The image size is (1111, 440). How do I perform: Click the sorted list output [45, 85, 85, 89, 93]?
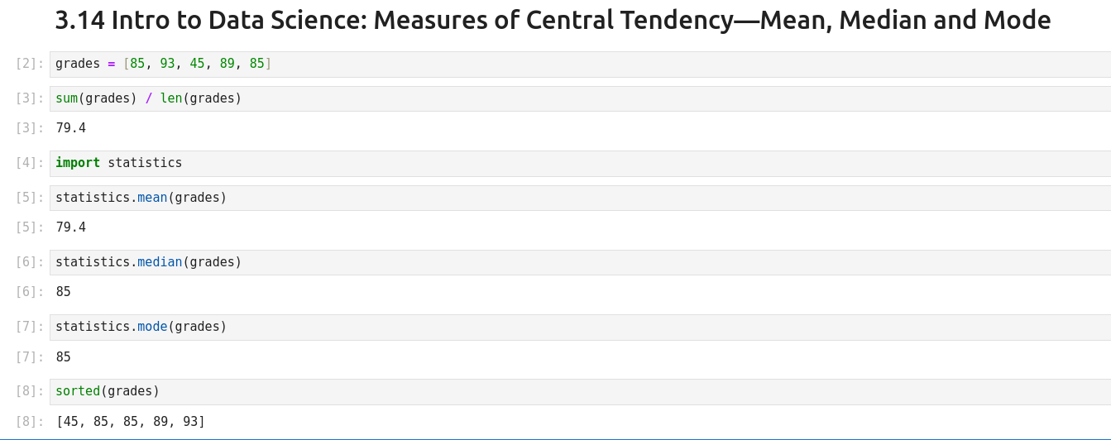point(131,422)
